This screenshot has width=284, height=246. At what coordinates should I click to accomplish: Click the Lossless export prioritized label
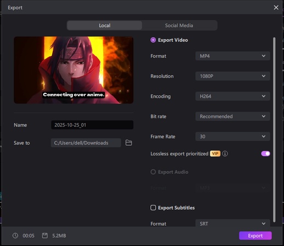click(179, 154)
